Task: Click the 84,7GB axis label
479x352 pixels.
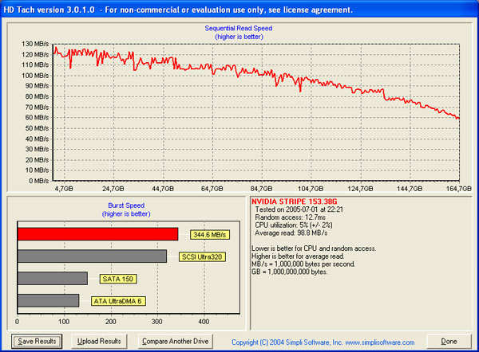Action: [262, 189]
